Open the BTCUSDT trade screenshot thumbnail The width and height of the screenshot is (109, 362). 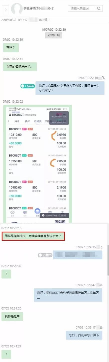[37, 164]
